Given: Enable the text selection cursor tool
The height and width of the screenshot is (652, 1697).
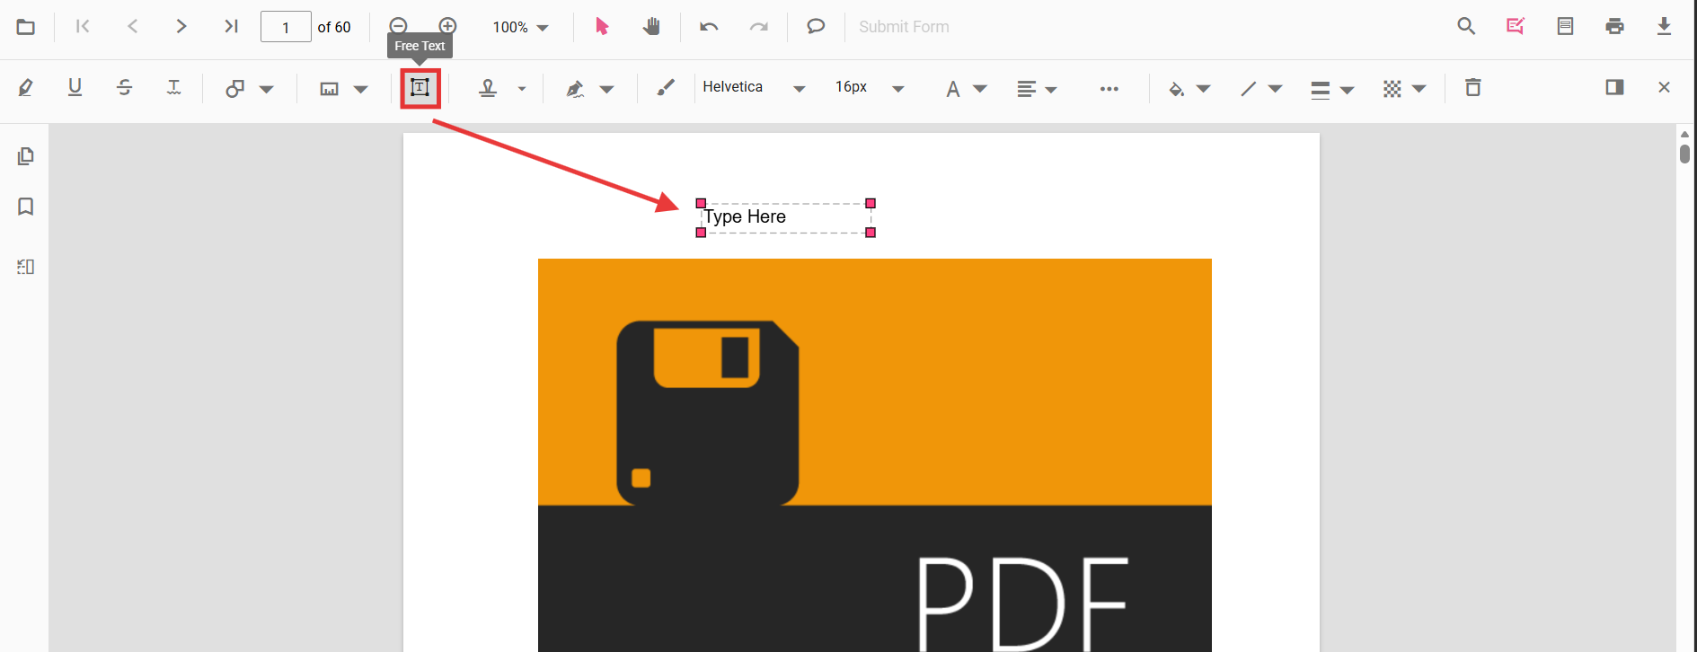Looking at the screenshot, I should point(602,27).
